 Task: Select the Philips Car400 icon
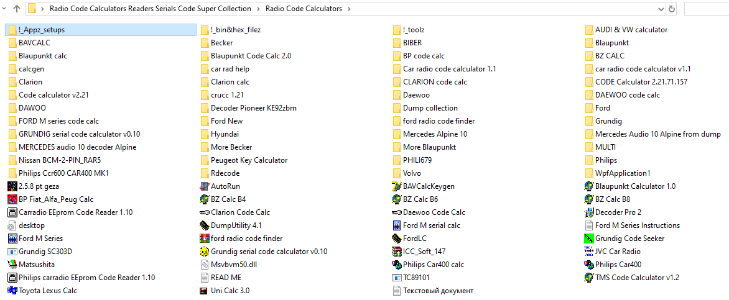[588, 264]
